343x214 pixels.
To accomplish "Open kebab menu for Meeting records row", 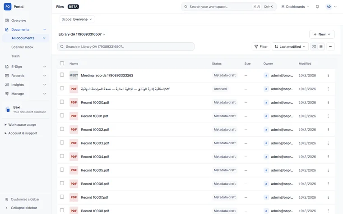I will pyautogui.click(x=328, y=75).
